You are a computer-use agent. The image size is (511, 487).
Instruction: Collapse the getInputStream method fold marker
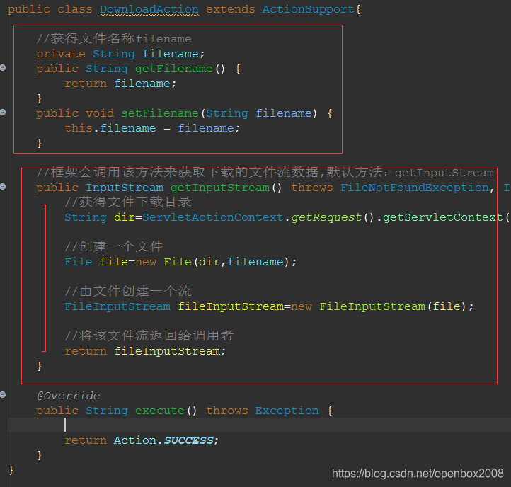pyautogui.click(x=3, y=187)
